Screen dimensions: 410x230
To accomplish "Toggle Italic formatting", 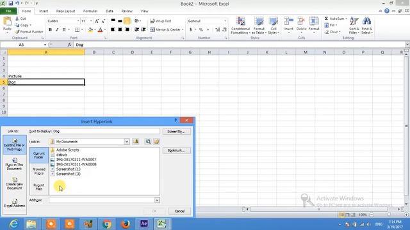I will 57,30.
